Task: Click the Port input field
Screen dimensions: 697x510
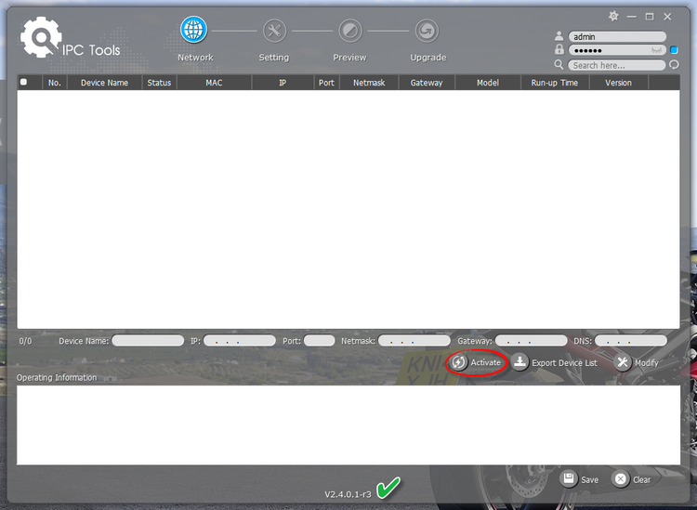Action: (319, 341)
